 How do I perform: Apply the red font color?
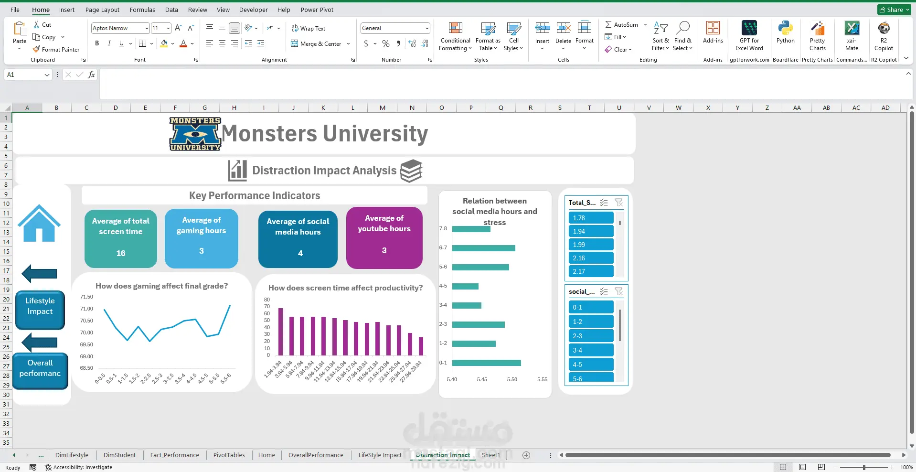click(183, 43)
